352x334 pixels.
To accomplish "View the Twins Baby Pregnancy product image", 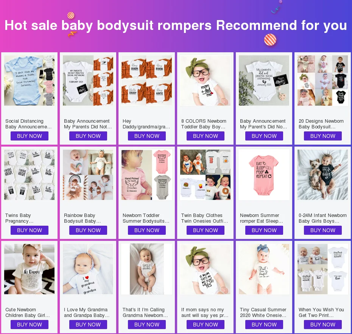I will click(x=29, y=175).
